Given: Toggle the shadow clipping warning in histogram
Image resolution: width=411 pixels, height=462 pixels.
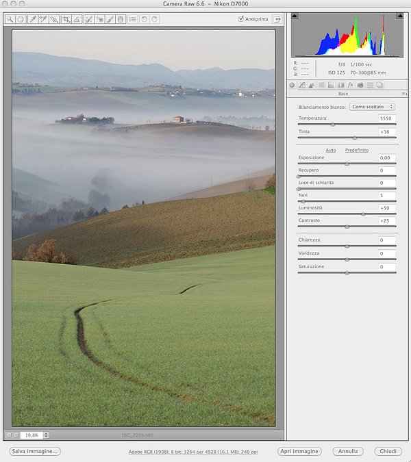Looking at the screenshot, I should point(295,16).
